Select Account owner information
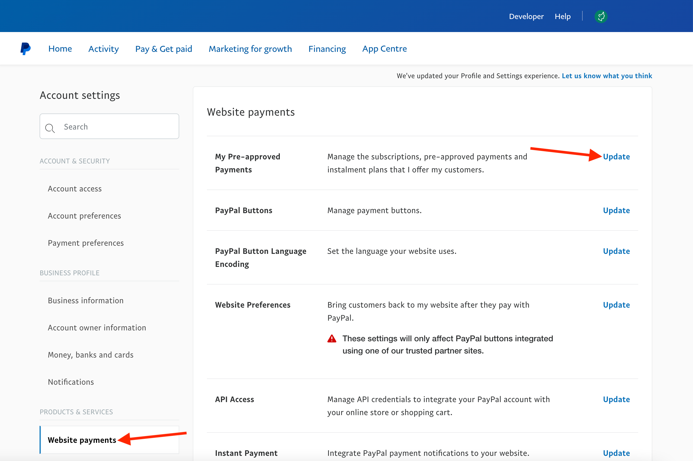The image size is (693, 461). click(x=97, y=327)
